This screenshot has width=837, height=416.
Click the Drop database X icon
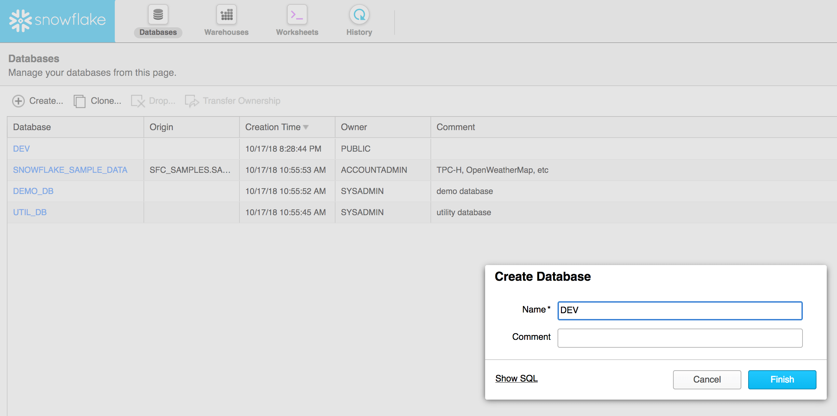pyautogui.click(x=138, y=101)
